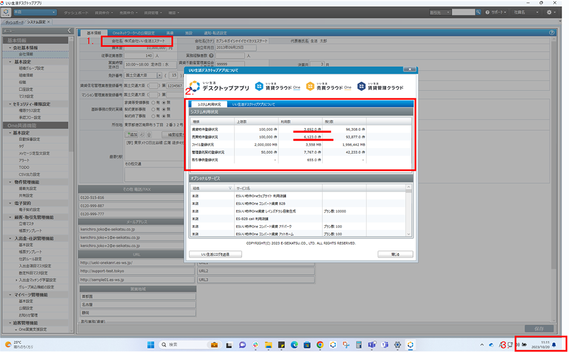Viewport: 569px width, 352px height.
Task: Close the システム設定 tab with its x
Action: [x=48, y=22]
